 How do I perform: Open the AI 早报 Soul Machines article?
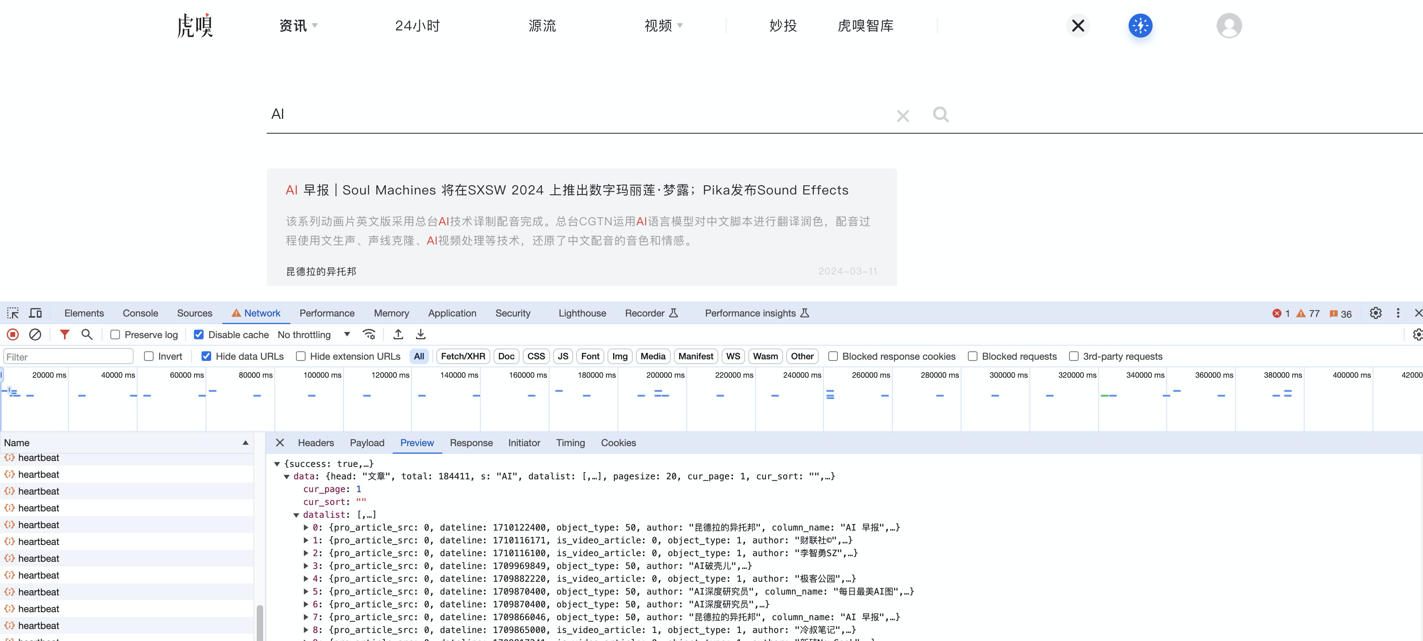(x=566, y=190)
